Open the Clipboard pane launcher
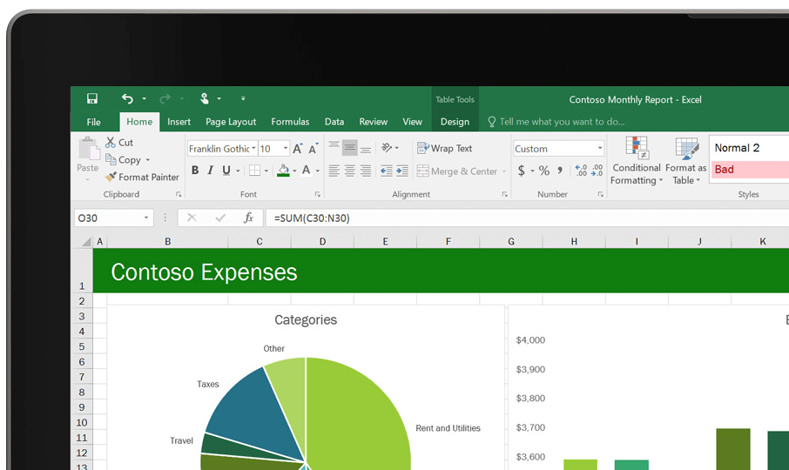Viewport: 789px width, 470px height. tap(179, 195)
